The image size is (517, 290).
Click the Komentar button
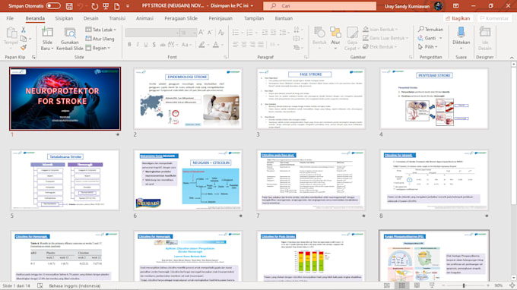point(493,18)
